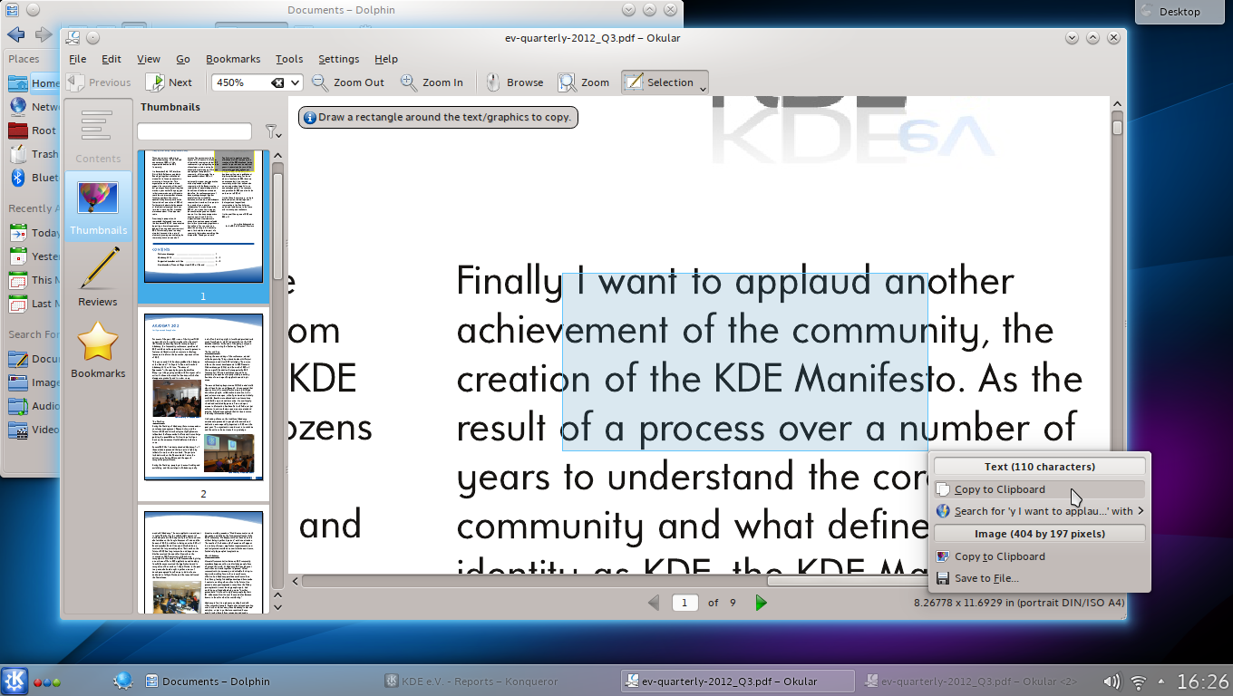This screenshot has height=696, width=1233.
Task: Open the Edit menu
Action: pos(112,59)
